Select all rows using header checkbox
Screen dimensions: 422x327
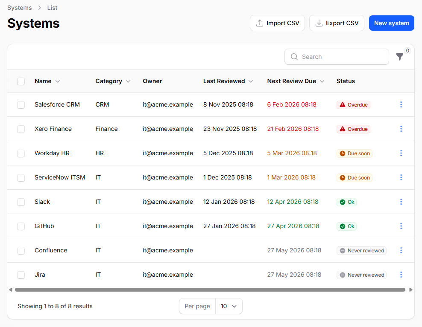(21, 81)
